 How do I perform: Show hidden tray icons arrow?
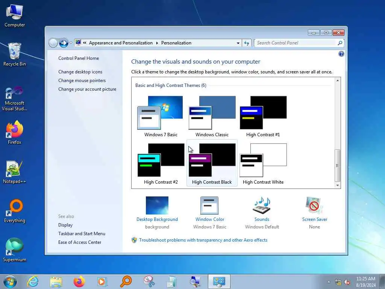[329, 282]
